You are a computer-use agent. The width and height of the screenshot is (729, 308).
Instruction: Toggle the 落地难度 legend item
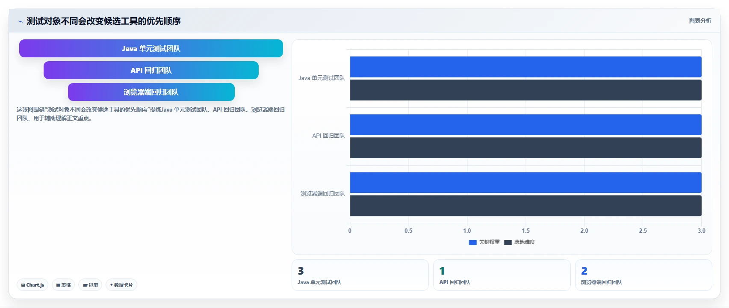[519, 242]
